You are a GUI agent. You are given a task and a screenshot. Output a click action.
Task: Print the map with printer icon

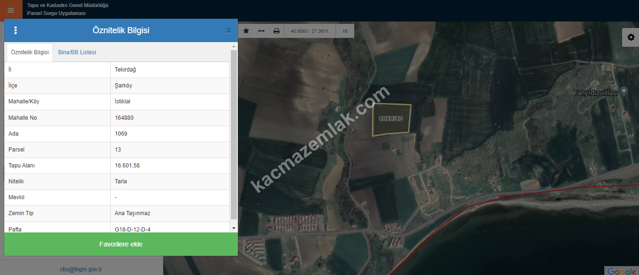276,31
